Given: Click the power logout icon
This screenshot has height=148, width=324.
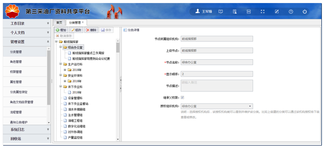Looking at the screenshot, I should coord(305,11).
